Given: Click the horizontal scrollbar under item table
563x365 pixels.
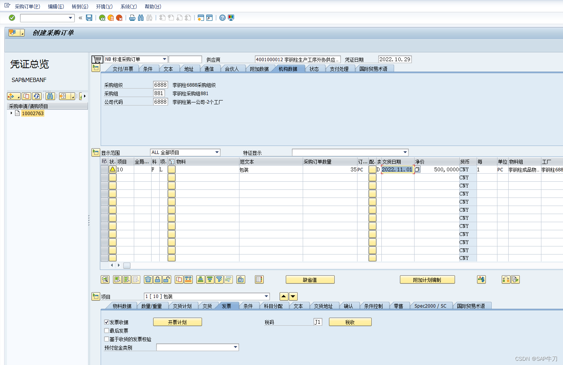Looking at the screenshot, I should click(127, 265).
